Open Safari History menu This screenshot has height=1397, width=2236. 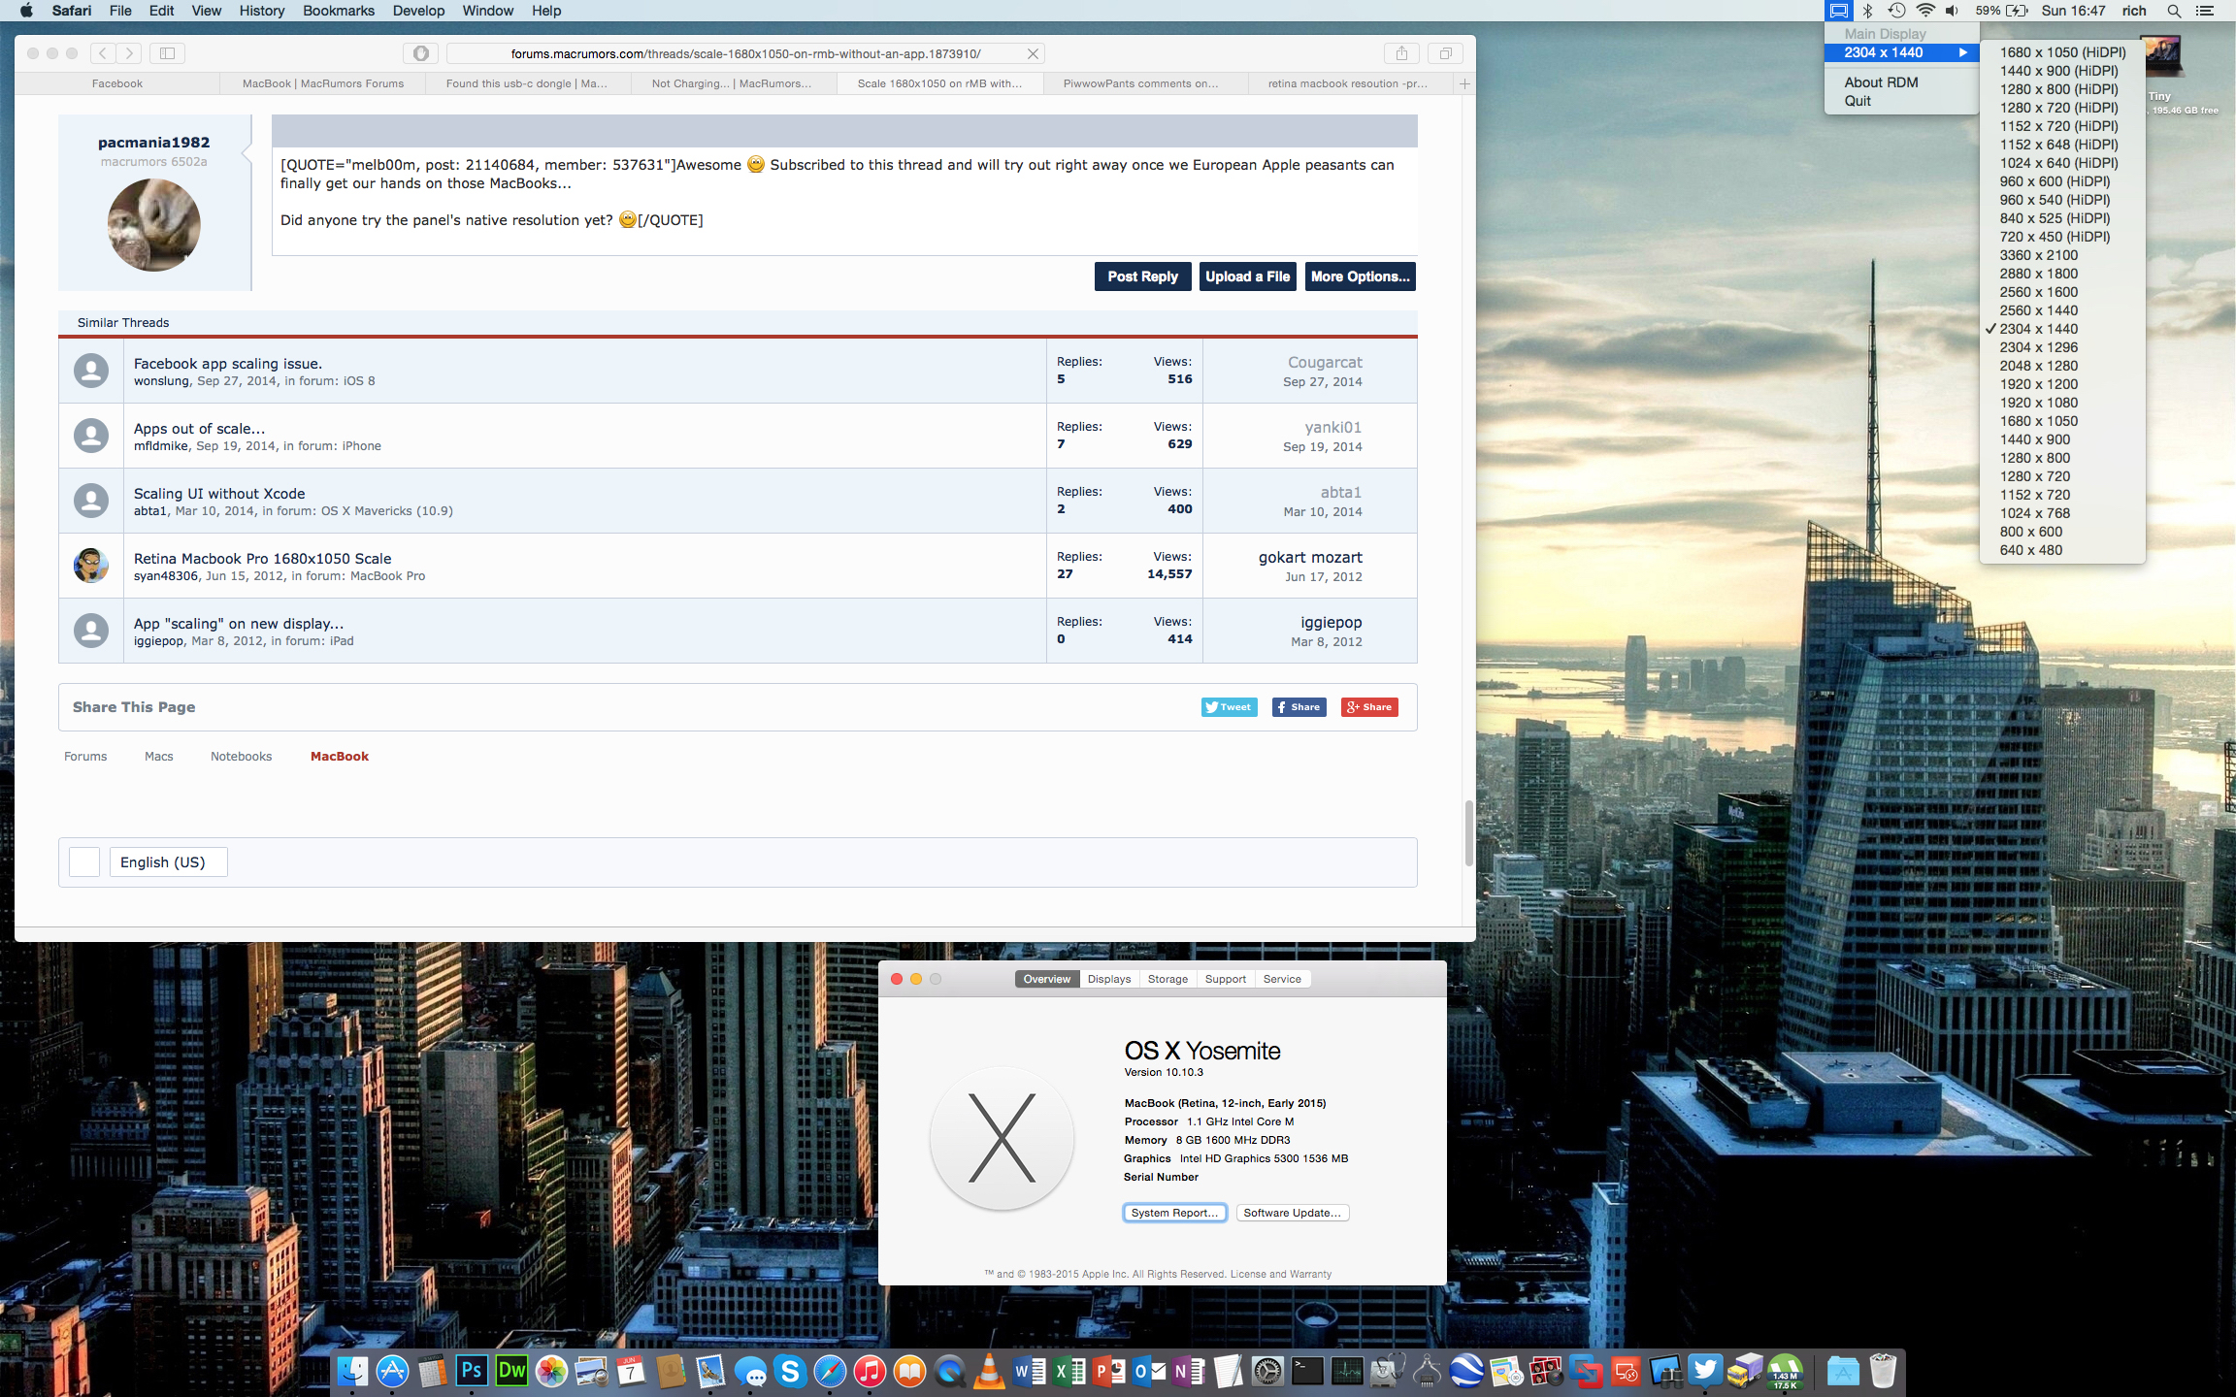tap(261, 11)
